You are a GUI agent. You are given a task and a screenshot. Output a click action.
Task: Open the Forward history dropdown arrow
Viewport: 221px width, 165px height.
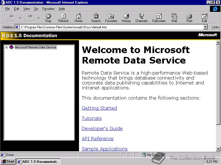(38, 18)
